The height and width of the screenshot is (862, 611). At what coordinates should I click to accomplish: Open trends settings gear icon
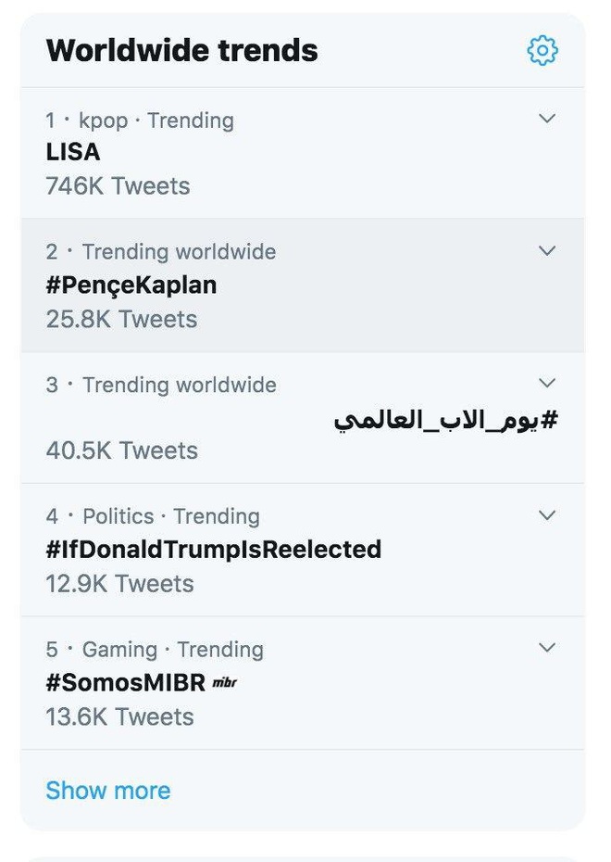point(542,51)
